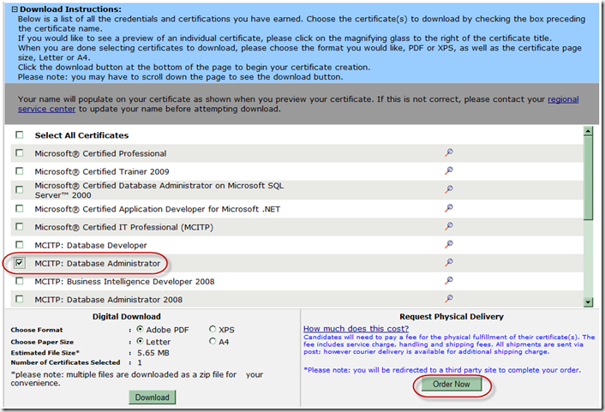
Task: Check MCITP: Database Developer checkbox
Action: tap(20, 245)
